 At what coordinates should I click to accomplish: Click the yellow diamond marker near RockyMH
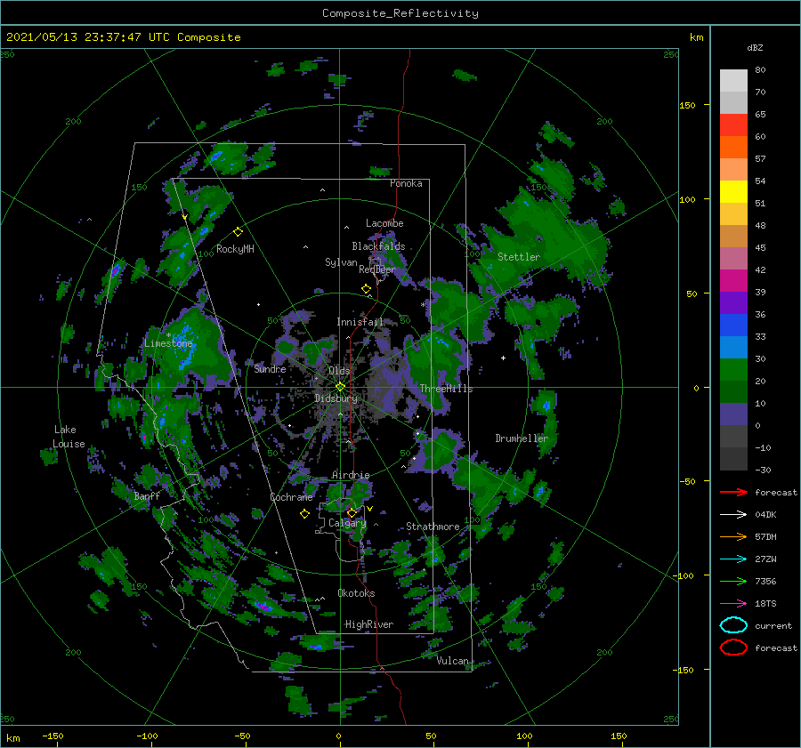click(x=238, y=232)
